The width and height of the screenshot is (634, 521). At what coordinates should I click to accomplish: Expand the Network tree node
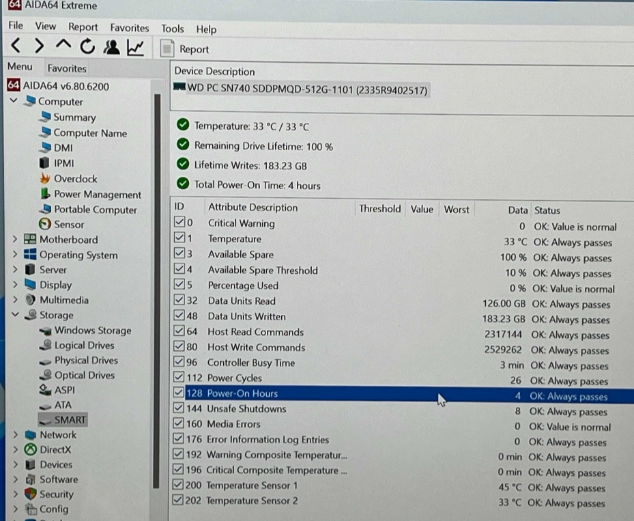click(15, 435)
